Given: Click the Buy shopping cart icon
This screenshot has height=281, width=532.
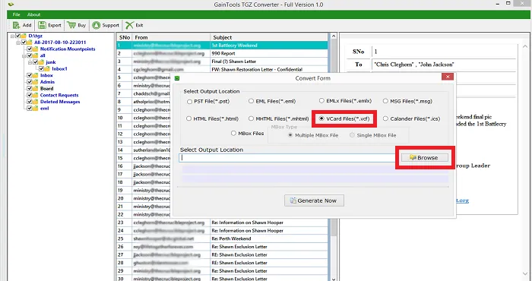Looking at the screenshot, I should pos(71,25).
